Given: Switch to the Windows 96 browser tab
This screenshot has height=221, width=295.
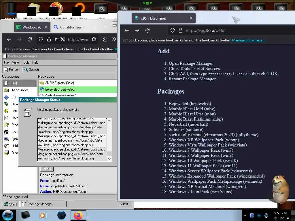Looking at the screenshot, I should [32, 27].
